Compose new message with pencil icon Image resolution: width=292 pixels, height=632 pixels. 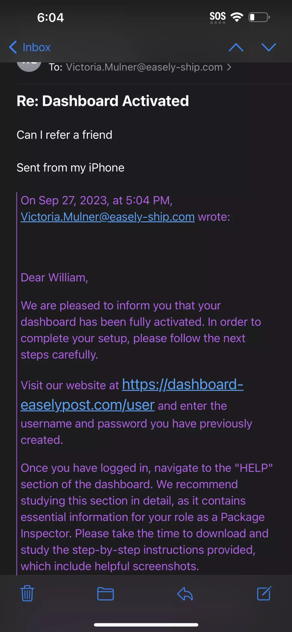tap(264, 593)
